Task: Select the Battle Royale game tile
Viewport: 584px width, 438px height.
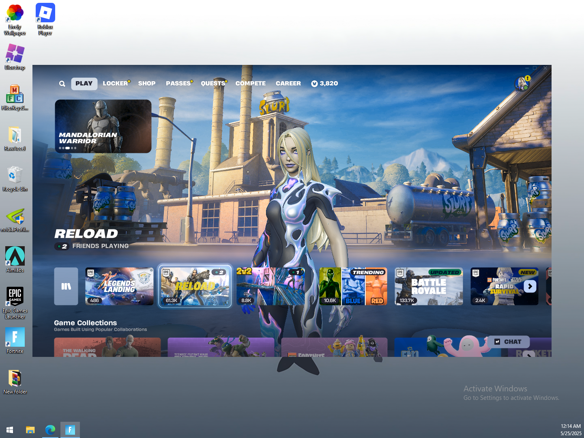Action: tap(429, 286)
